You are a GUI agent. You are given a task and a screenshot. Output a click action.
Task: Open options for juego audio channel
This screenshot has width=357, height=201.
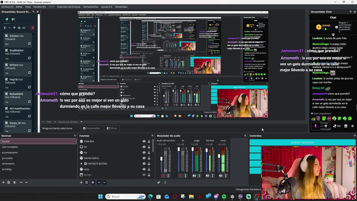point(199,176)
